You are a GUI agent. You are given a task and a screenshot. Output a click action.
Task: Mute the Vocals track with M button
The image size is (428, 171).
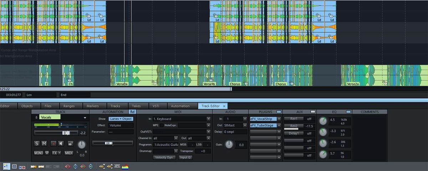pos(44,144)
